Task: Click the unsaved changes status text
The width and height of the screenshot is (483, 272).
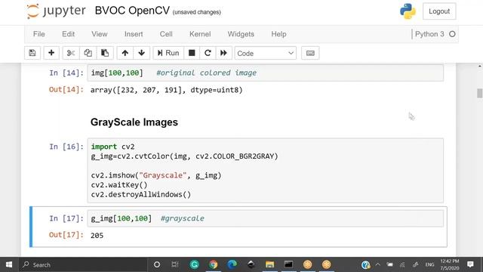Action: click(196, 12)
